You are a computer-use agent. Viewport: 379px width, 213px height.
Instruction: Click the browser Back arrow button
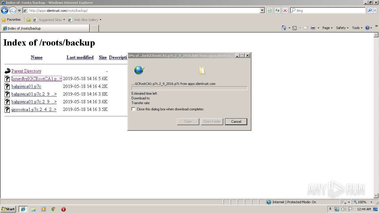[4, 11]
